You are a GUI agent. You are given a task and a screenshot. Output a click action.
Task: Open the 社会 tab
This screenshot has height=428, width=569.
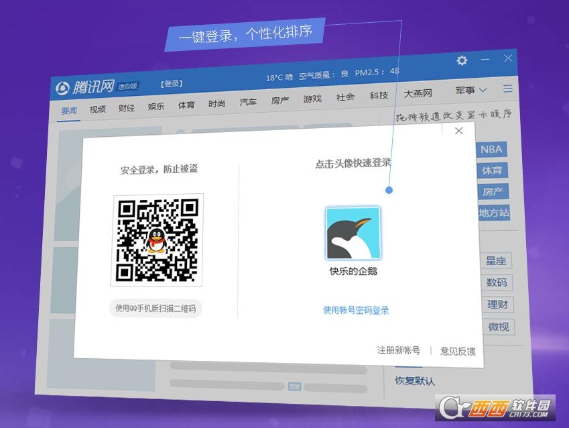pos(345,97)
